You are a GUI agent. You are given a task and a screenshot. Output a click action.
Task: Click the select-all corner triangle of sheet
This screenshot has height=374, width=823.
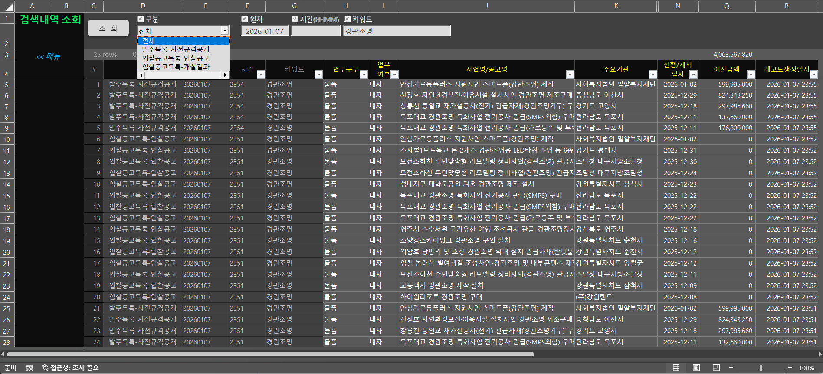click(x=8, y=7)
